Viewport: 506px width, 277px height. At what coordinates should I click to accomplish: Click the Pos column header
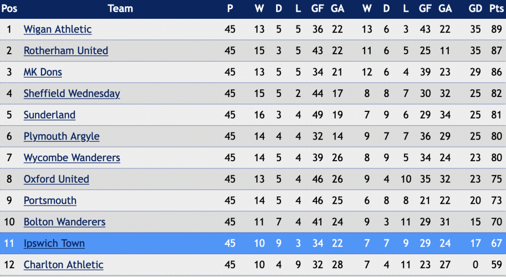pos(9,8)
